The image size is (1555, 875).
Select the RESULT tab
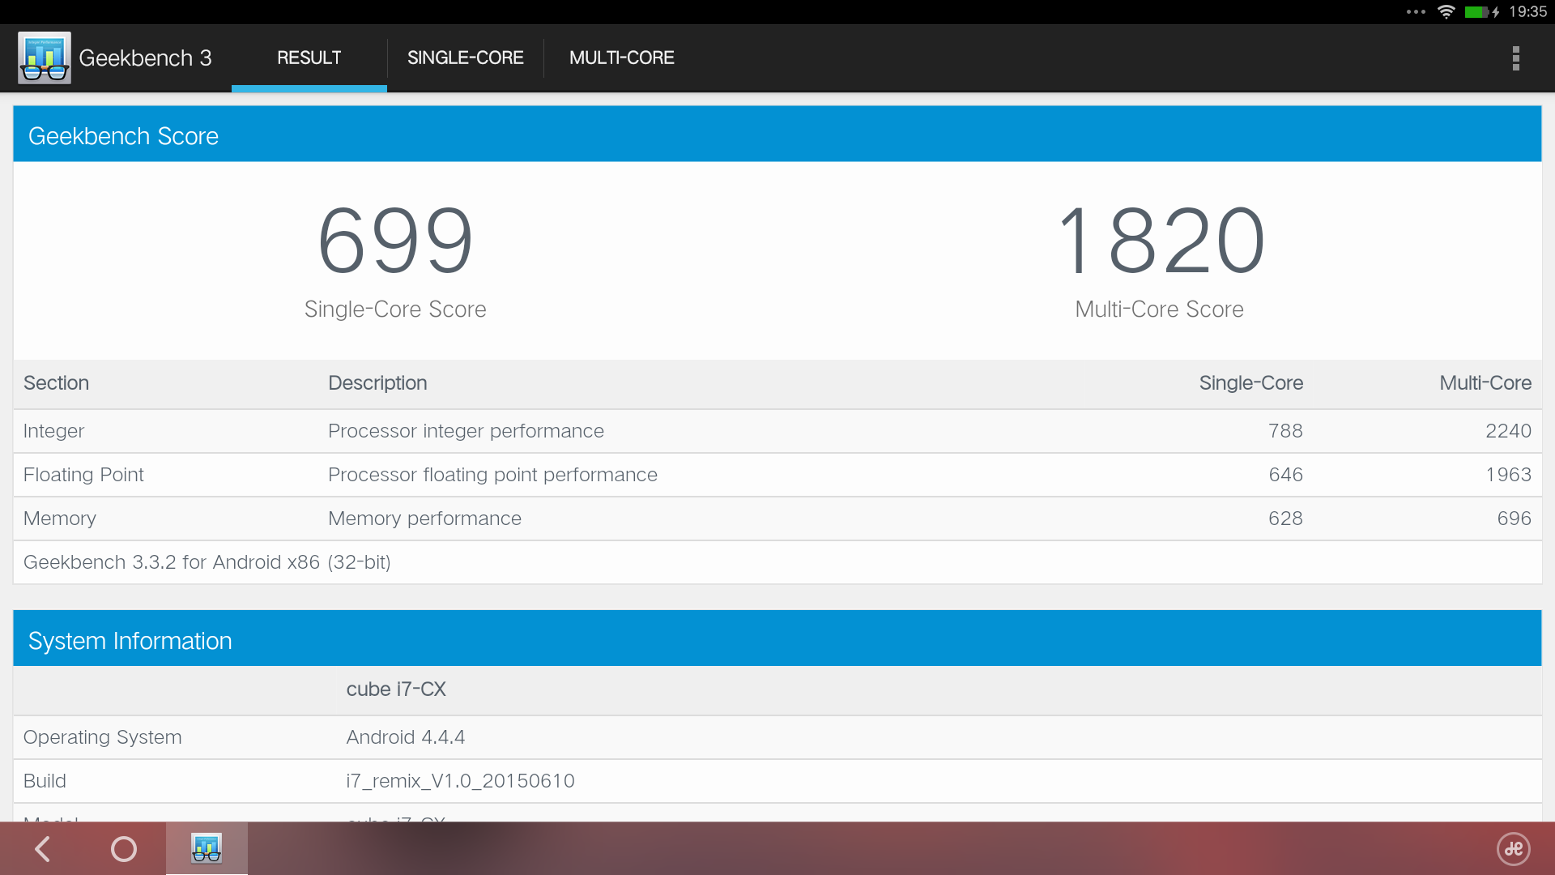(309, 58)
